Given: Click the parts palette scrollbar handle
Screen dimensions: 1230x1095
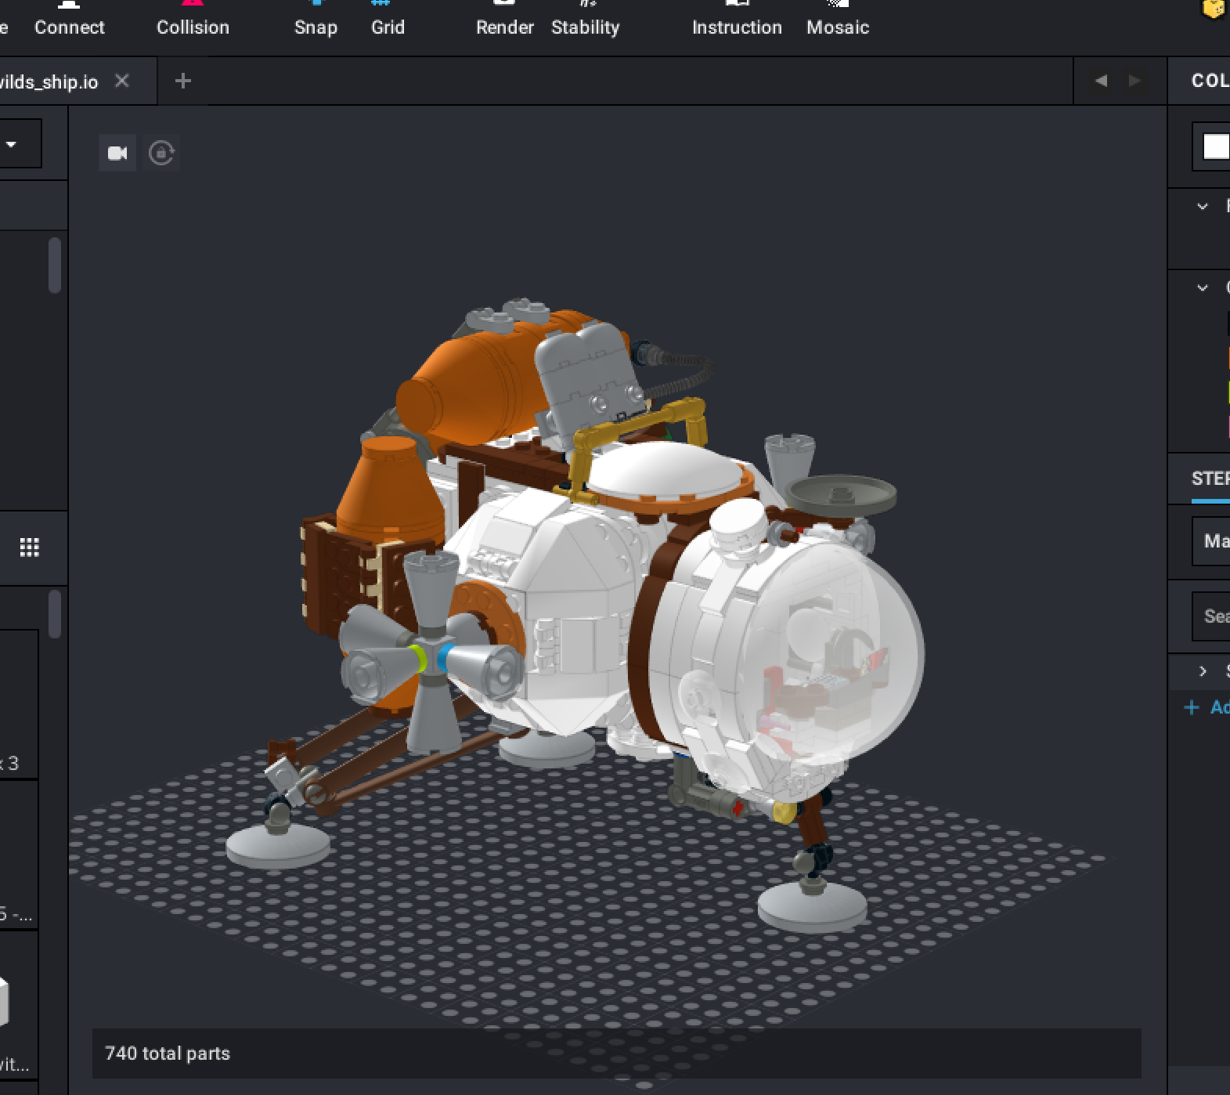Looking at the screenshot, I should (x=55, y=614).
